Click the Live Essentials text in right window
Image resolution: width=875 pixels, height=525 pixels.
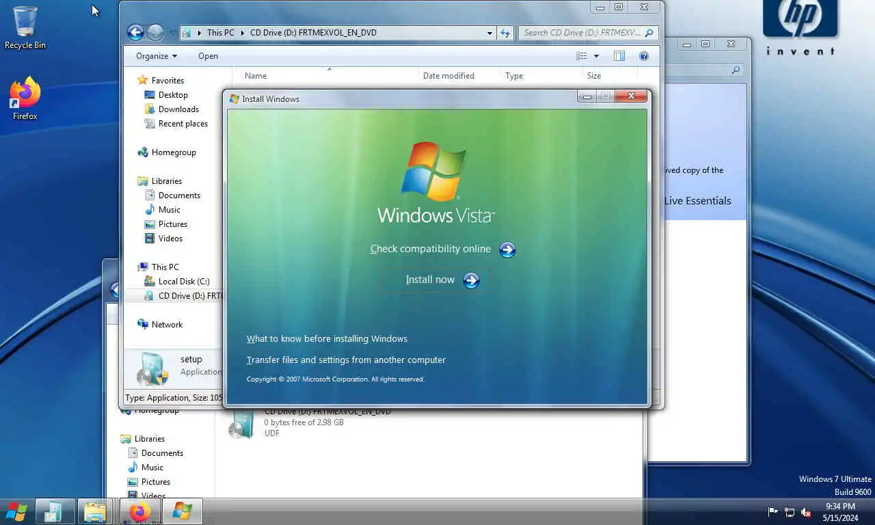tap(697, 201)
